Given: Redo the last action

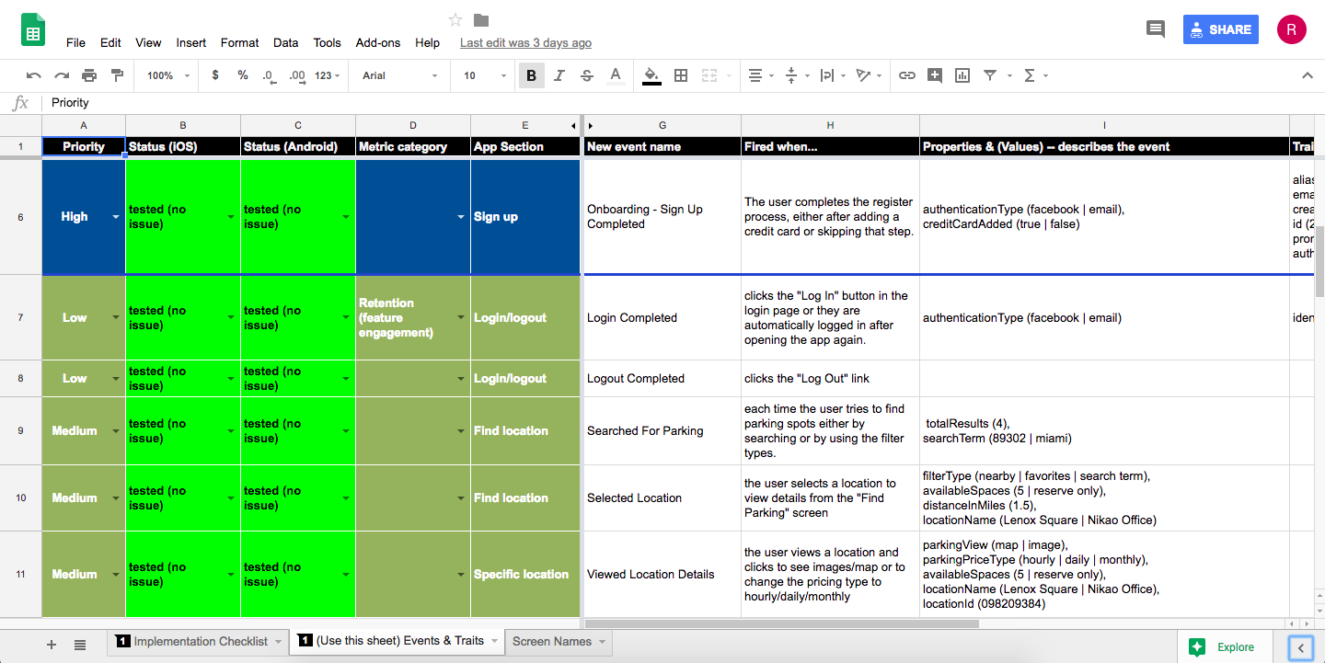Looking at the screenshot, I should tap(62, 75).
